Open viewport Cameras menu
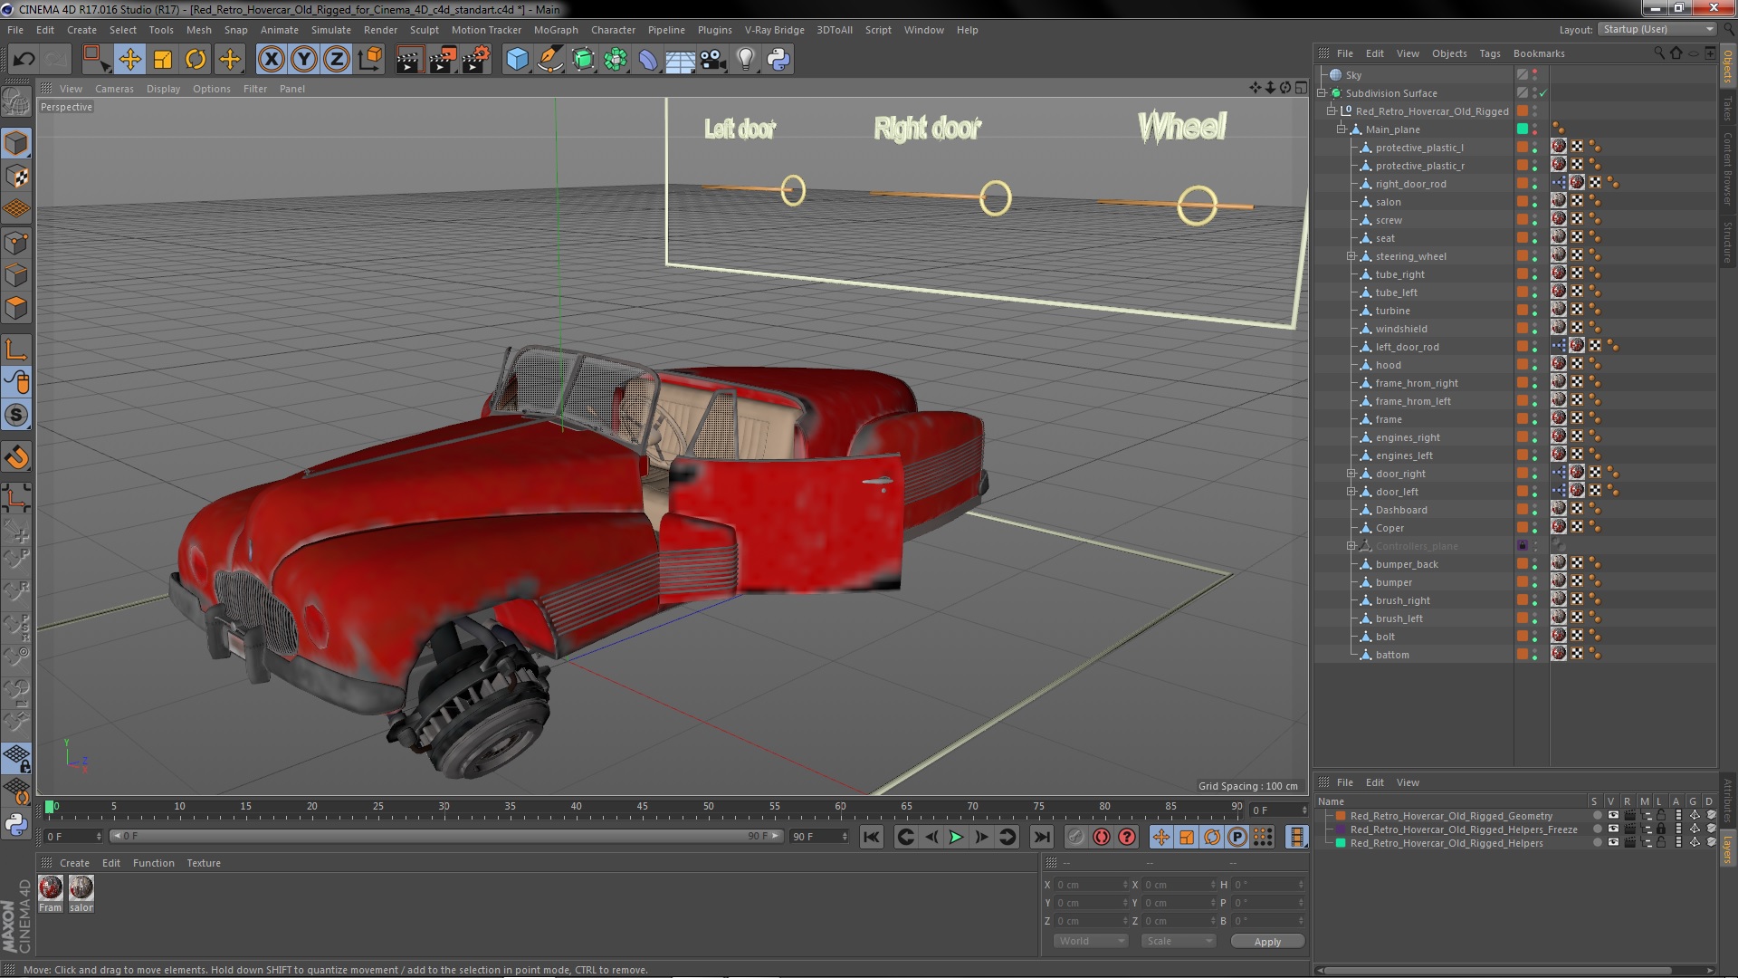The image size is (1738, 978). pos(114,89)
